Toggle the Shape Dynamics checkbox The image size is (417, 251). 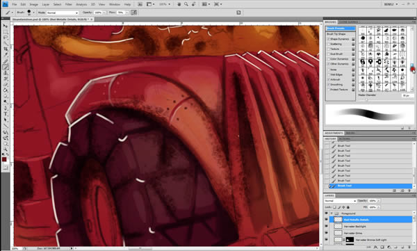pos(329,39)
